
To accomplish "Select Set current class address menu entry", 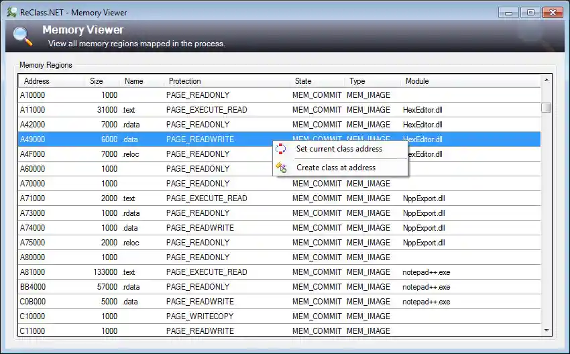I will coord(339,149).
